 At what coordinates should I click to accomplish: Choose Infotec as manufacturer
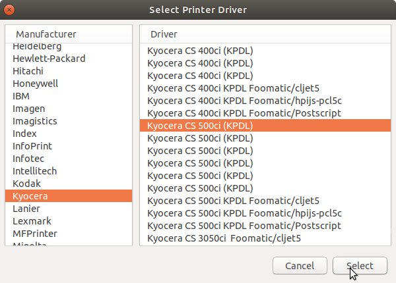click(x=69, y=159)
